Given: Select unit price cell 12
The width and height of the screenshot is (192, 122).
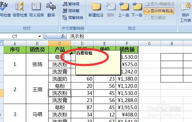Looking at the screenshot, I should 105,115.
